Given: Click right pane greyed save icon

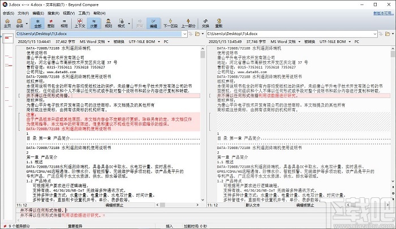Looking at the screenshot, I should (x=381, y=33).
